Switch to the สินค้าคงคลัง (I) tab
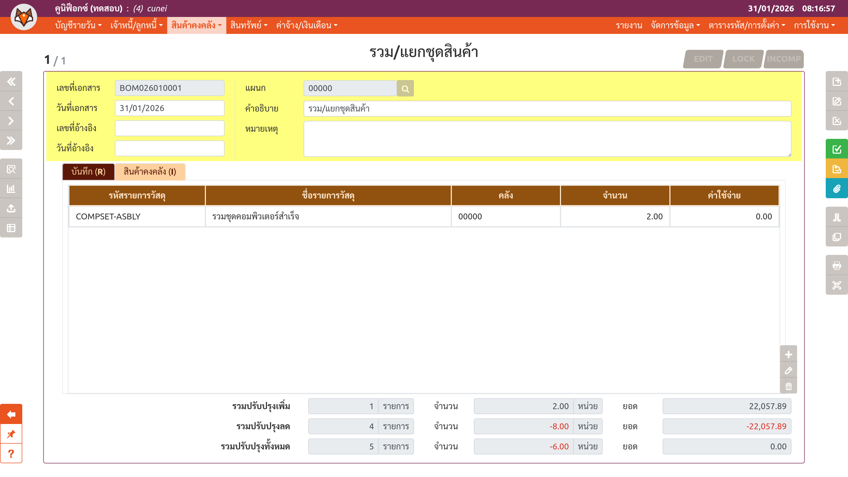 (x=150, y=172)
